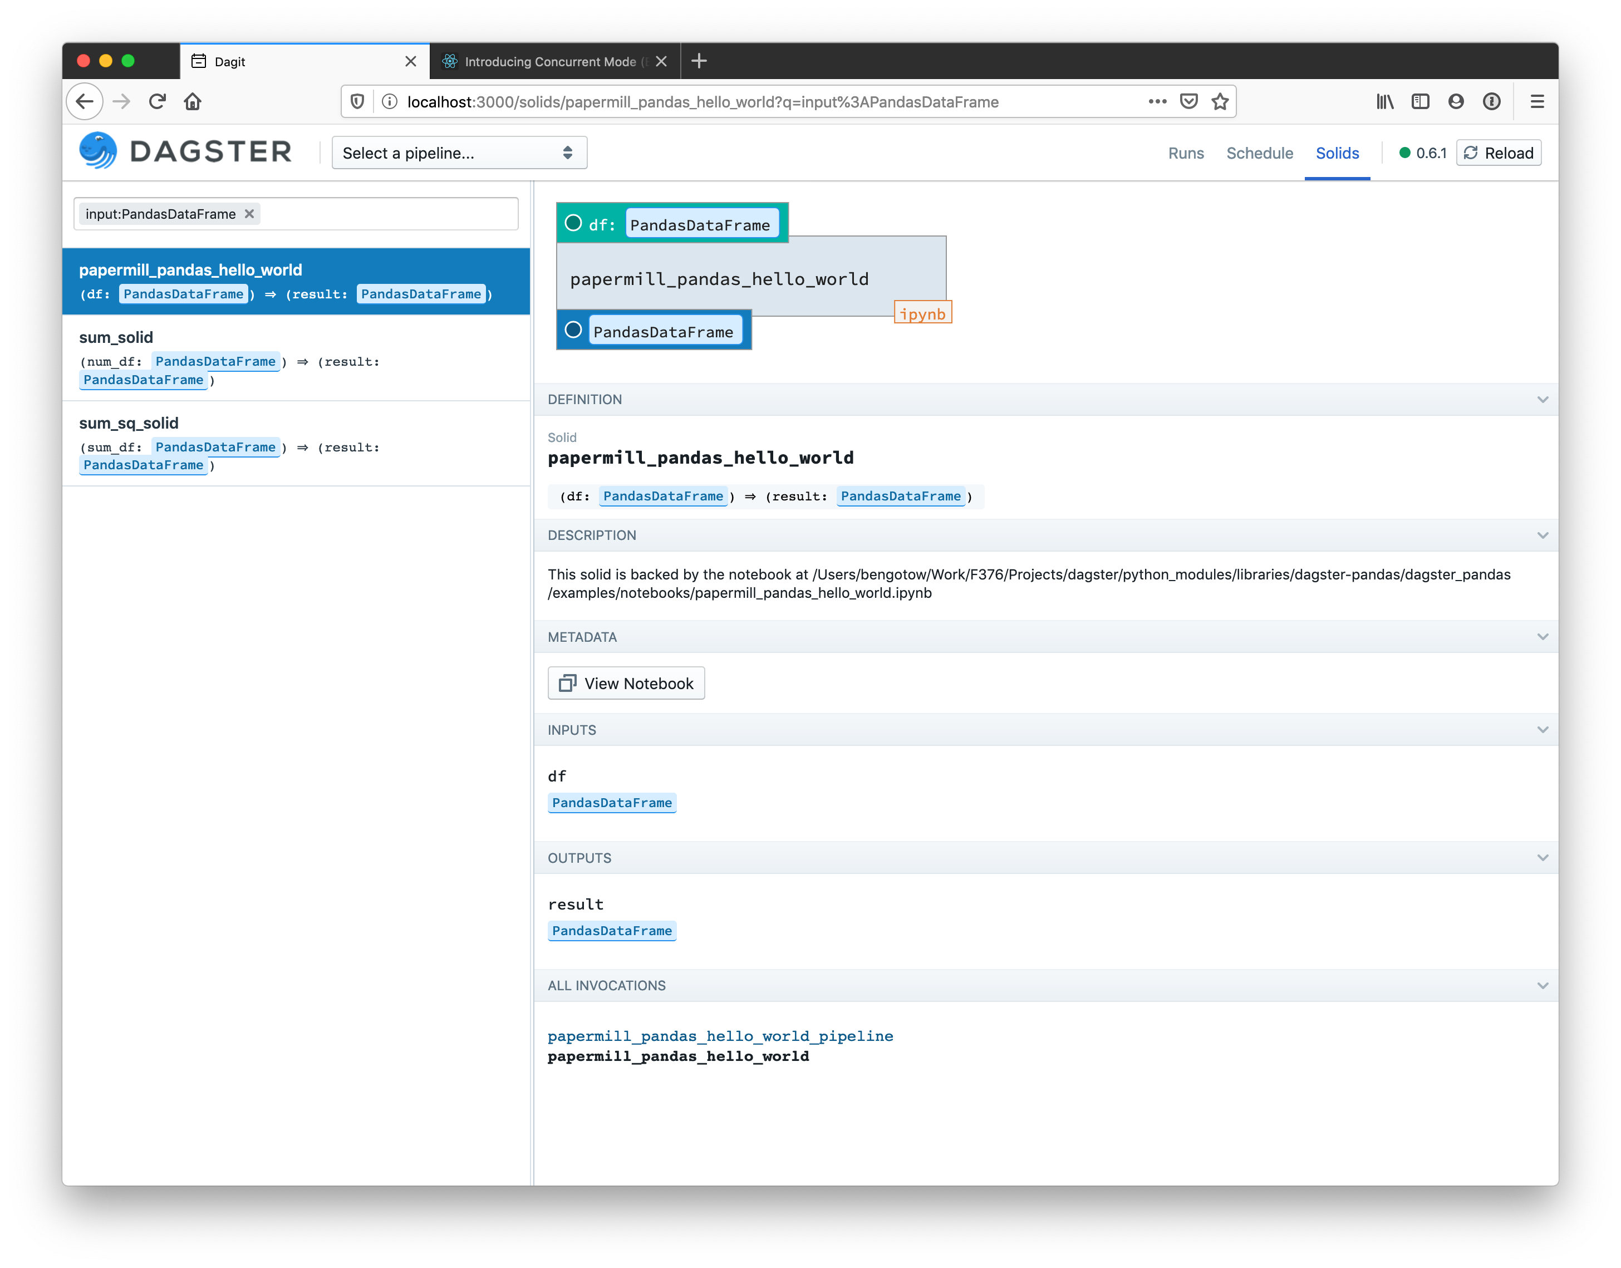The height and width of the screenshot is (1268, 1621).
Task: Click result PandasDataFrame type in definition signature
Action: (900, 497)
